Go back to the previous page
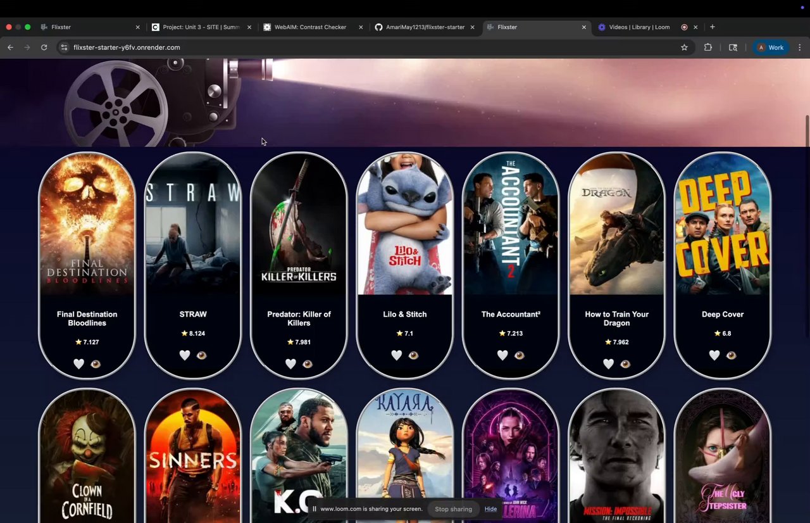 (x=10, y=47)
